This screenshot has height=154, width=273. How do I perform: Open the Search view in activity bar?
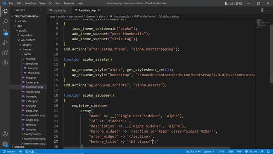(5, 22)
